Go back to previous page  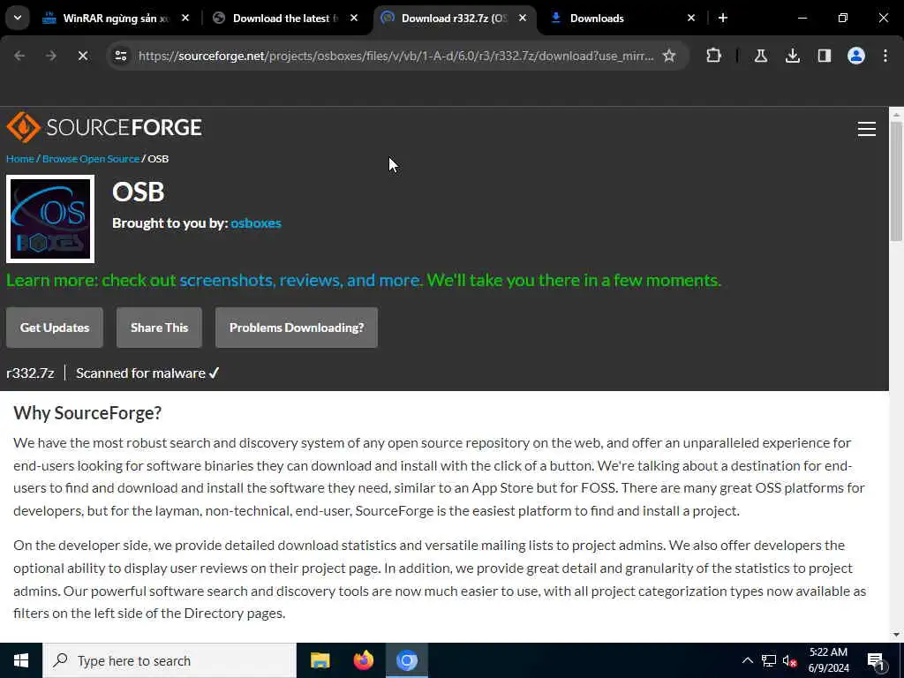(x=19, y=56)
